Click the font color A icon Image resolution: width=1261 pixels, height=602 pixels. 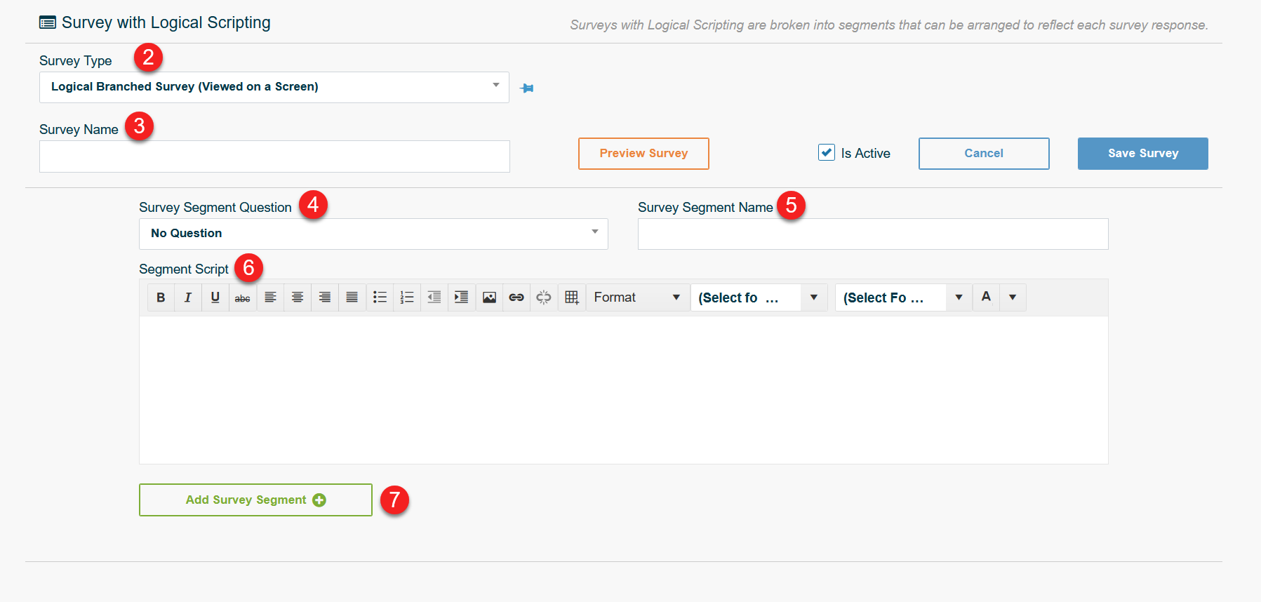pyautogui.click(x=986, y=297)
